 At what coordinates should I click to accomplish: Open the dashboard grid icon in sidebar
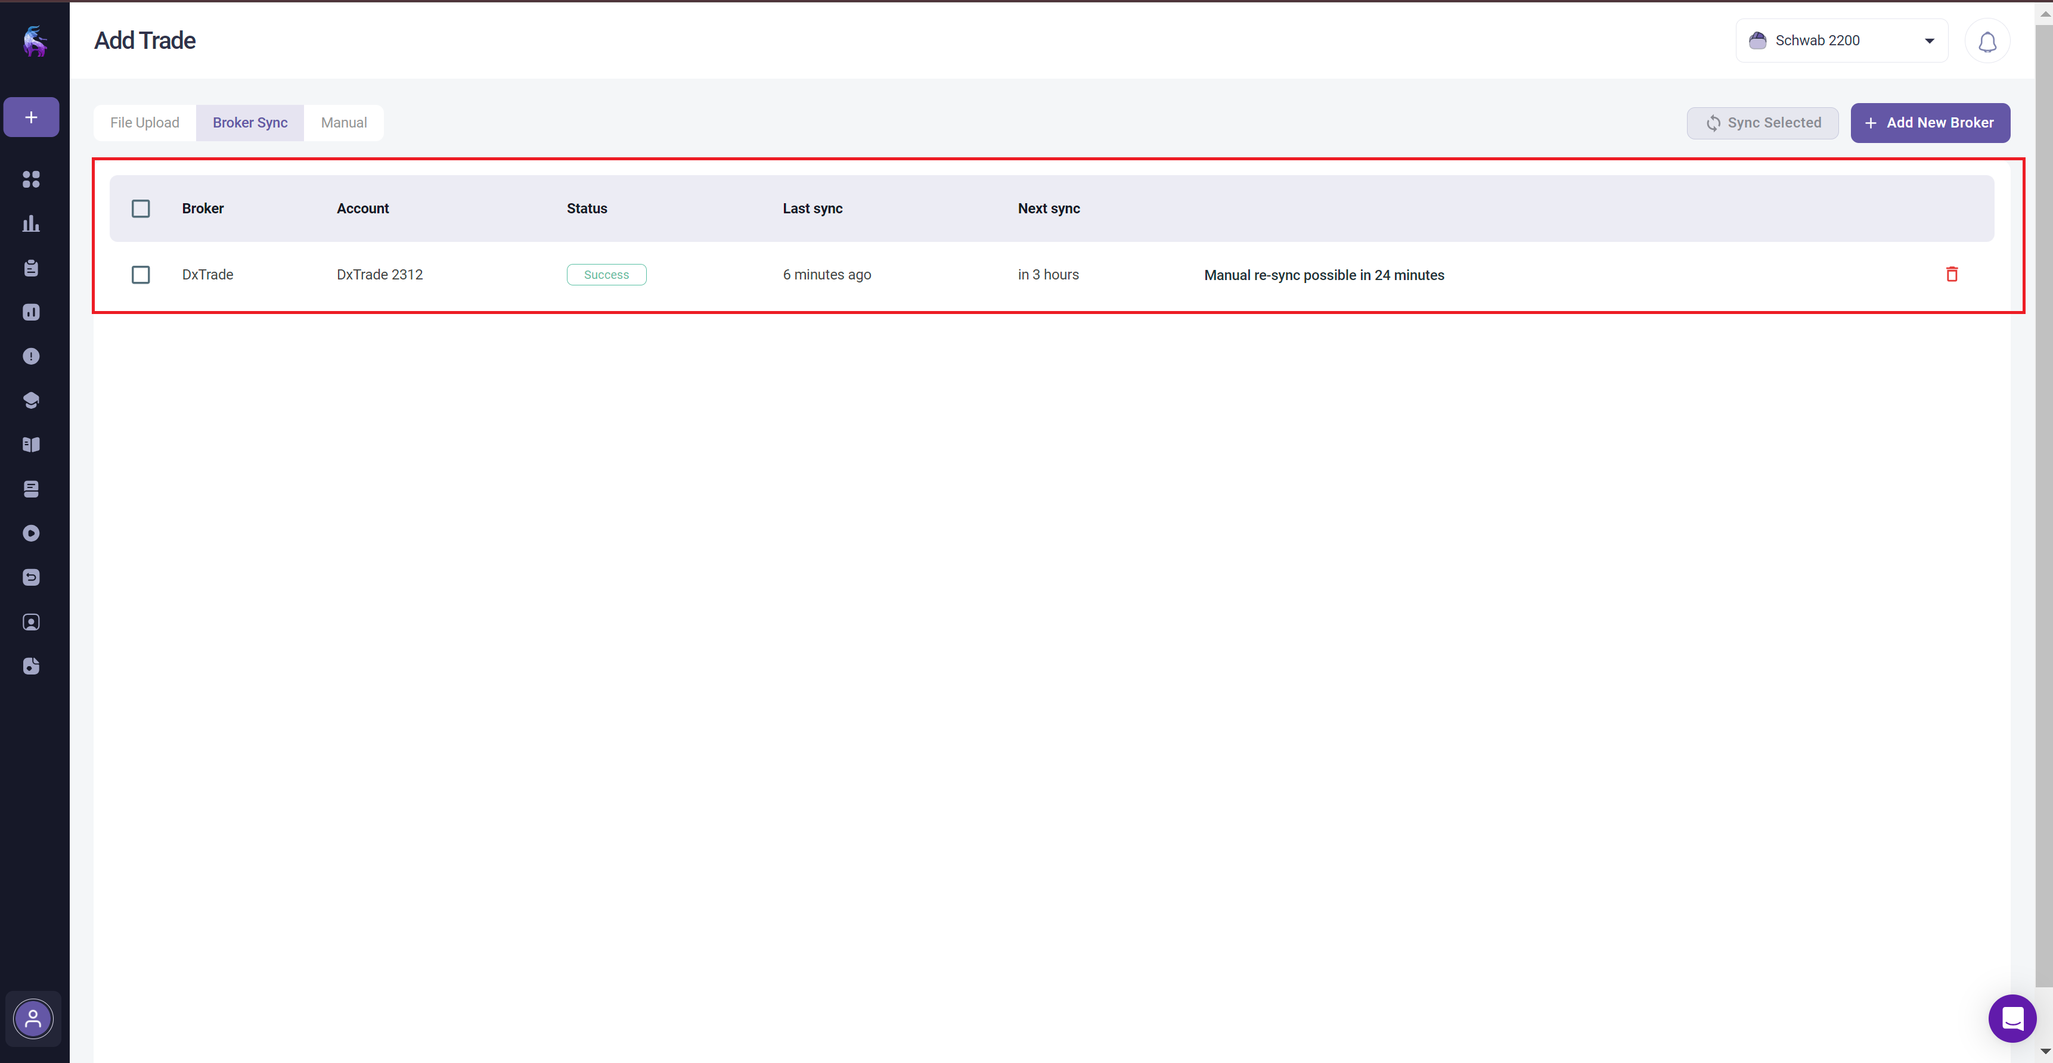point(31,179)
